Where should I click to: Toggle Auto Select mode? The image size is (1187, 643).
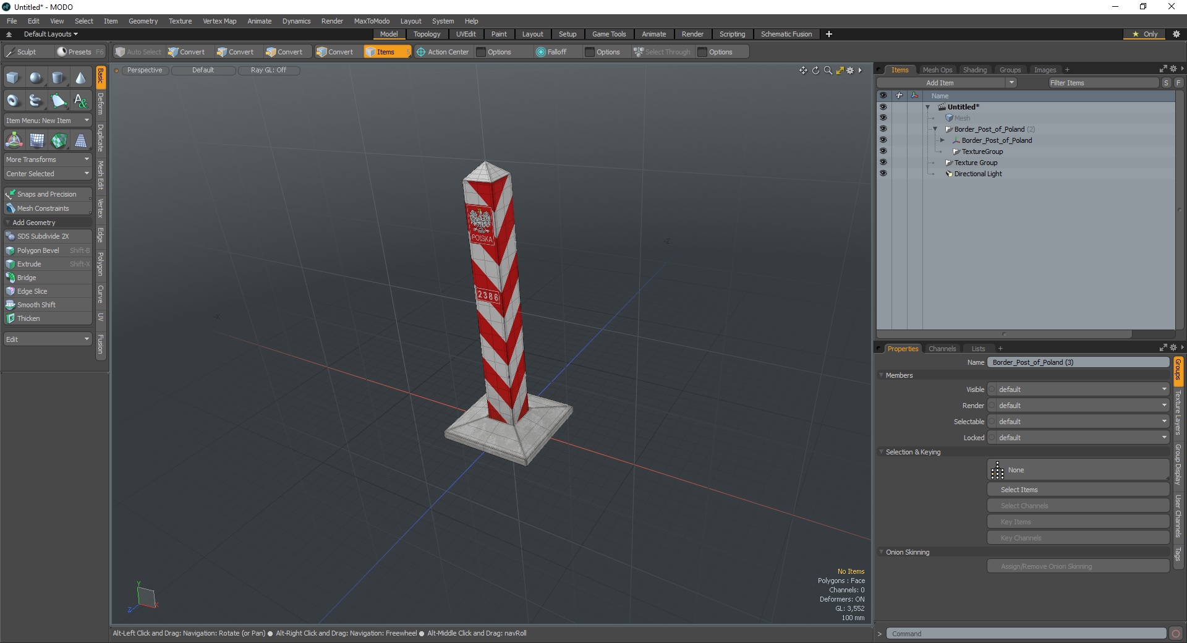click(138, 52)
